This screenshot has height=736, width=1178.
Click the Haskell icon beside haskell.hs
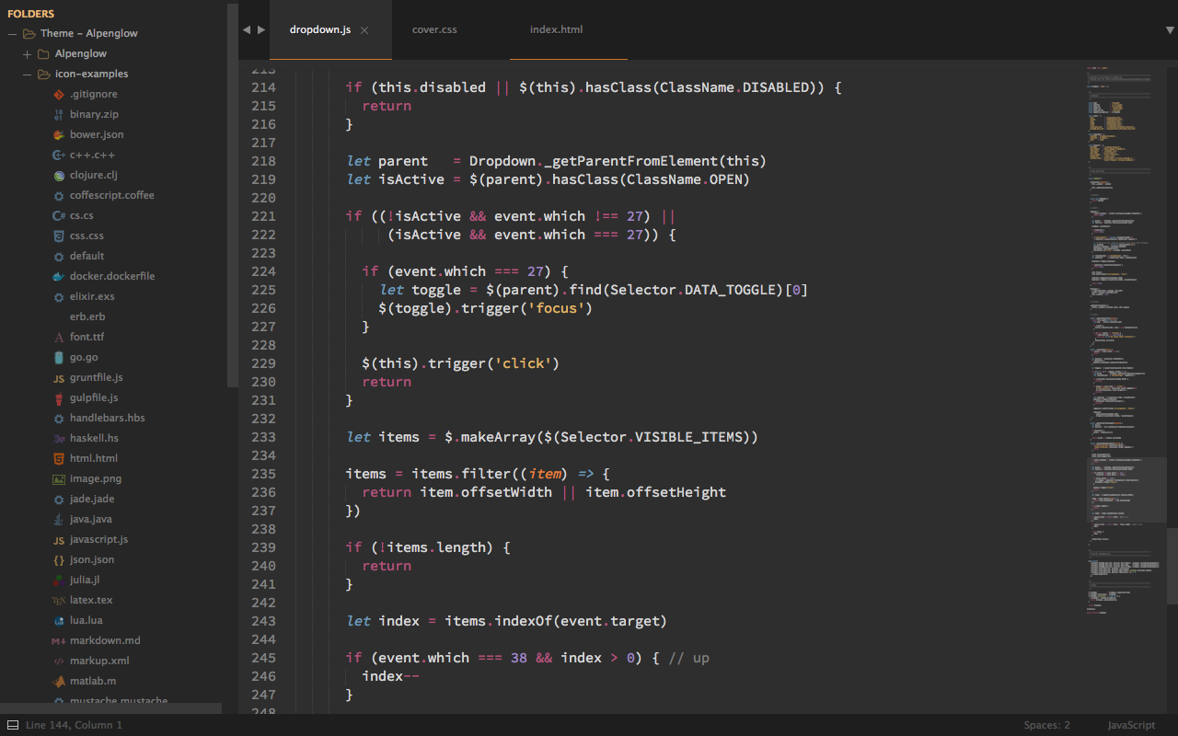[x=59, y=438]
